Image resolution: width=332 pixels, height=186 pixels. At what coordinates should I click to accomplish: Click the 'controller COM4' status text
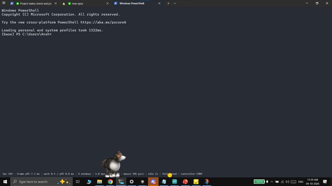point(192,174)
